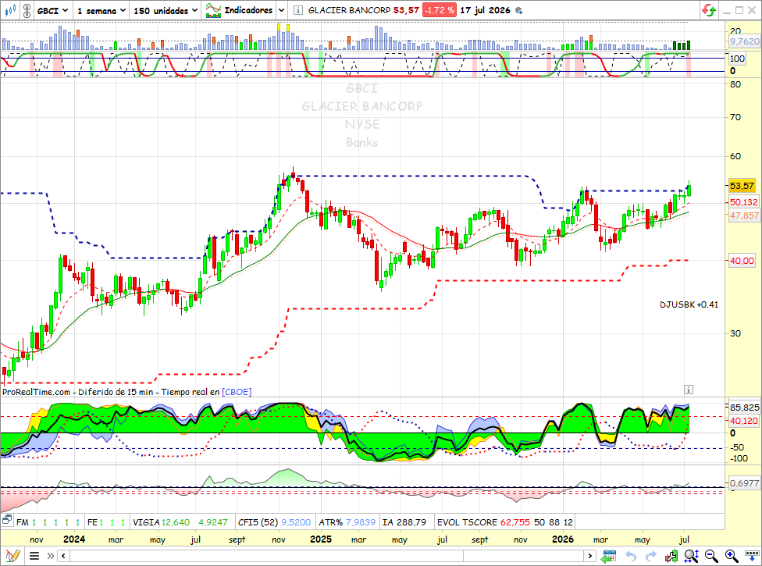The width and height of the screenshot is (762, 566).
Task: Change the 1 semana timeframe dropdown
Action: click(101, 10)
